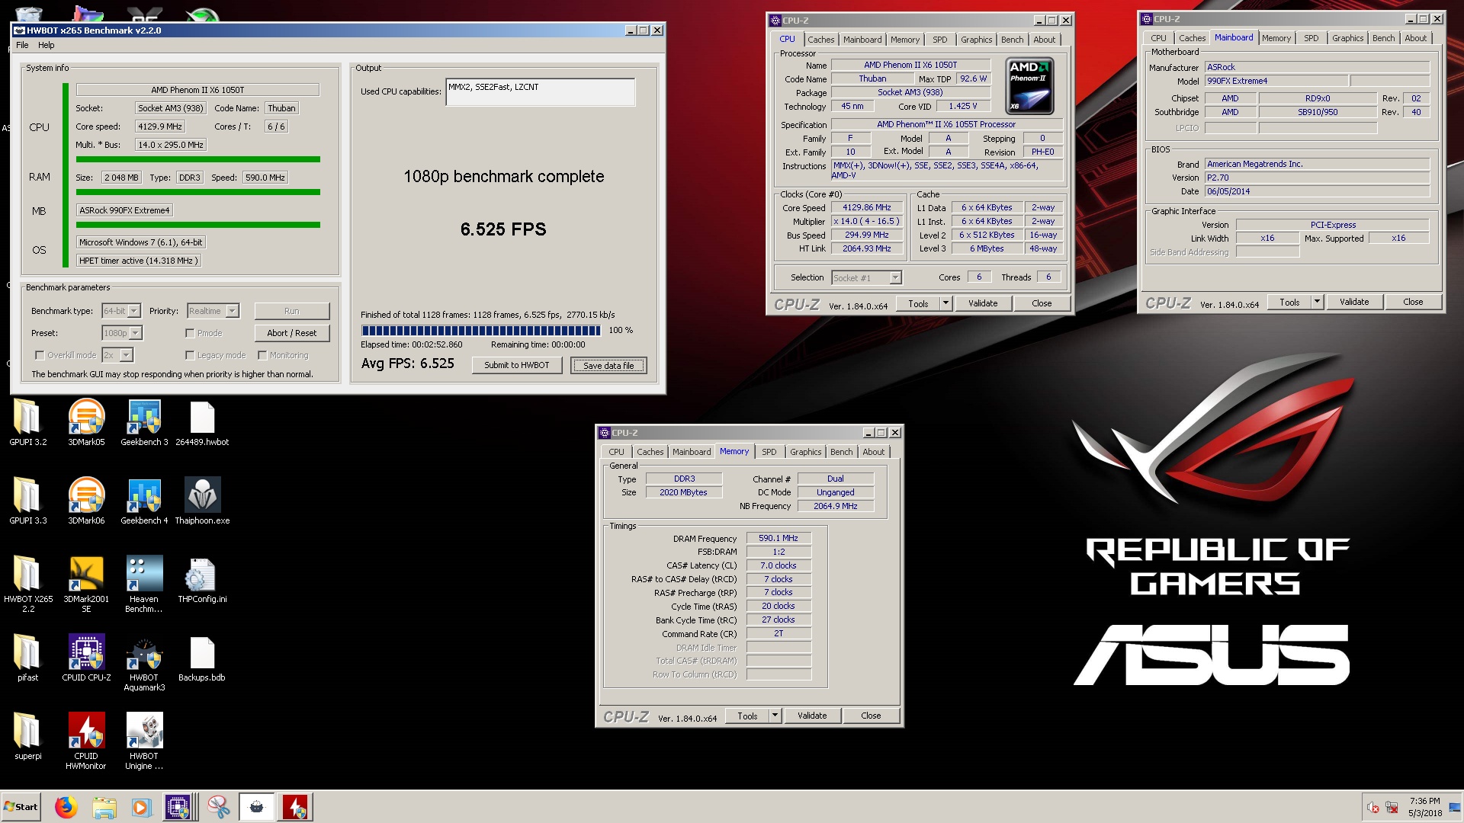Screen dimensions: 1464x823
Task: Toggle the Legacy mode checkbox
Action: pos(190,355)
